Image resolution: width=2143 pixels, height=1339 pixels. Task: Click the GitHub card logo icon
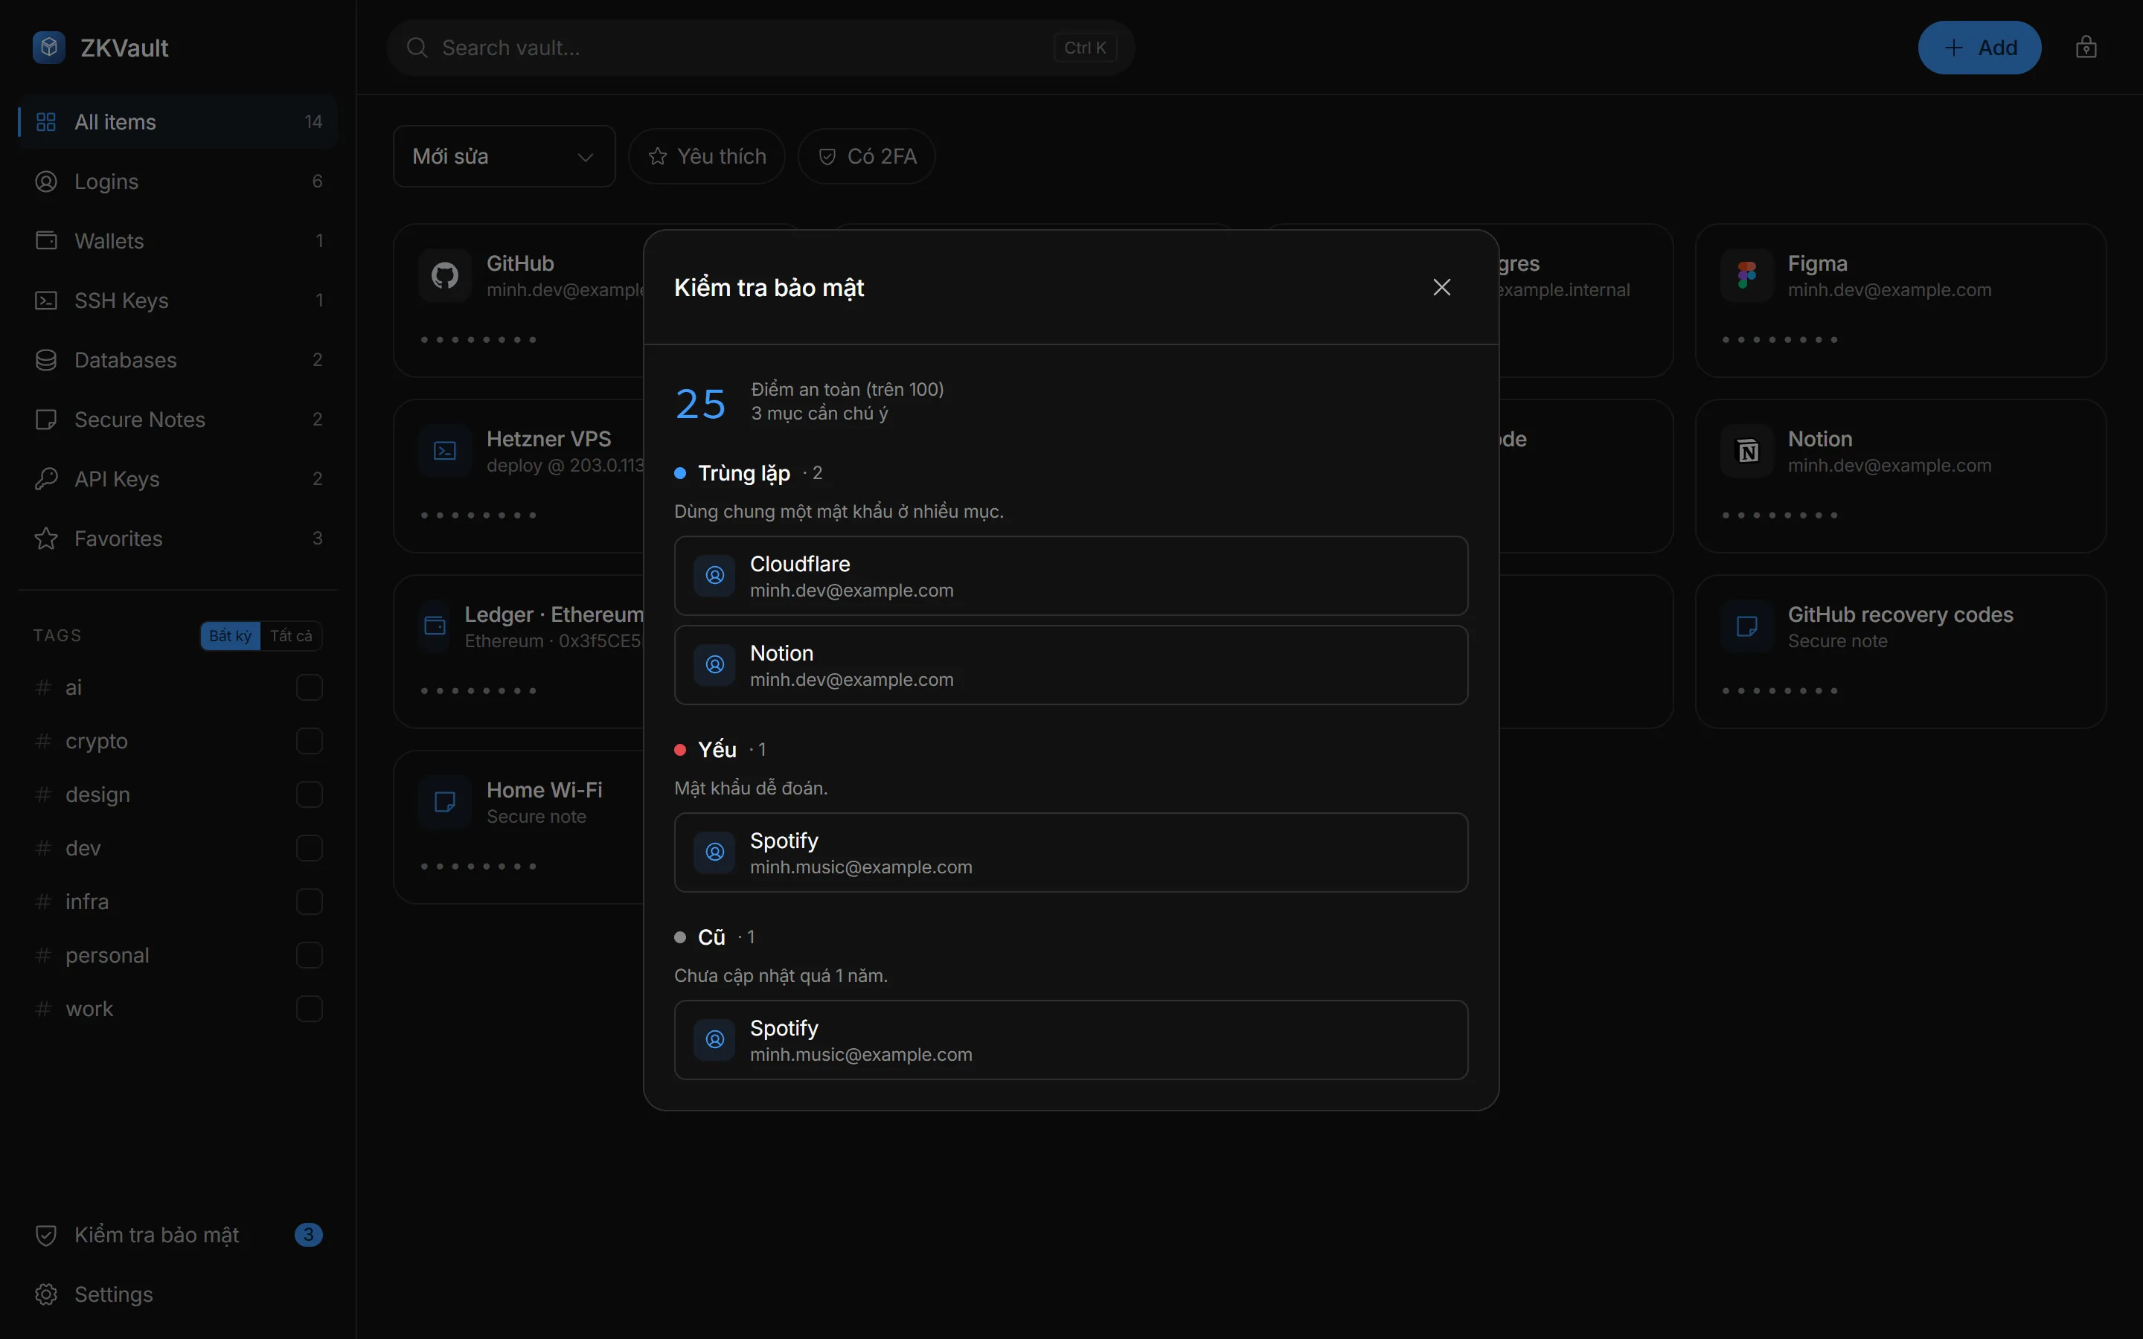(x=444, y=275)
